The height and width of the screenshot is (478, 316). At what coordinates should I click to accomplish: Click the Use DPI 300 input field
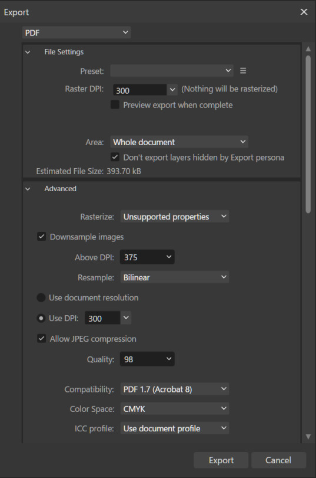pyautogui.click(x=102, y=318)
